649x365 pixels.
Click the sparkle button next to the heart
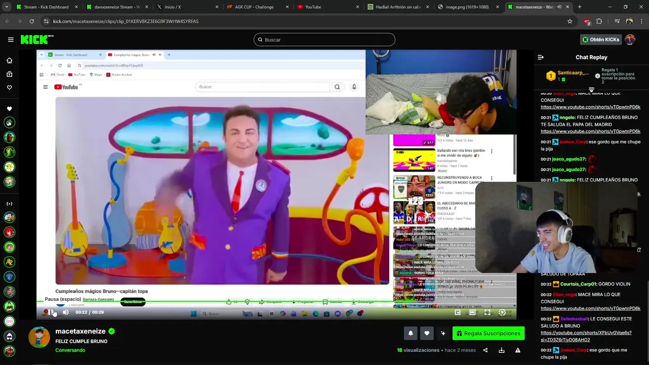(443, 333)
